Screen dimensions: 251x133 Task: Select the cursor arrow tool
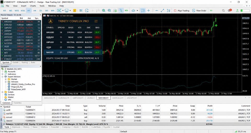(121, 10)
